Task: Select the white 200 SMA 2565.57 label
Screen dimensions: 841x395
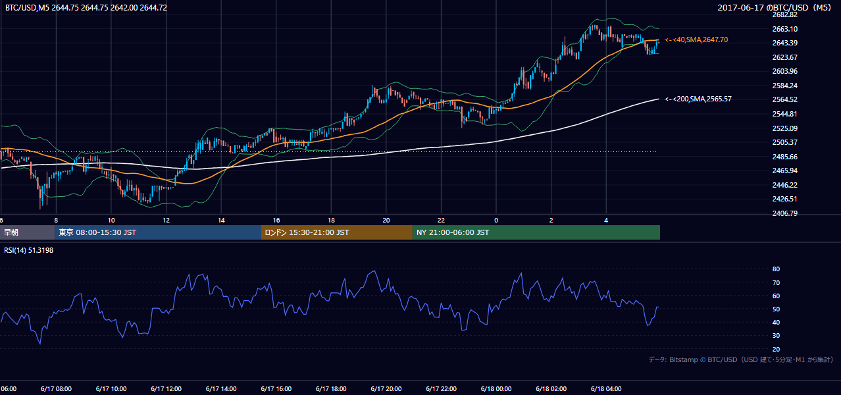Action: [698, 99]
